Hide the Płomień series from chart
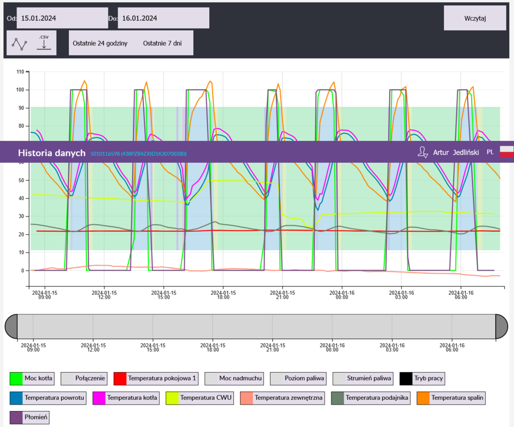Image resolution: width=514 pixels, height=427 pixels. [30, 417]
